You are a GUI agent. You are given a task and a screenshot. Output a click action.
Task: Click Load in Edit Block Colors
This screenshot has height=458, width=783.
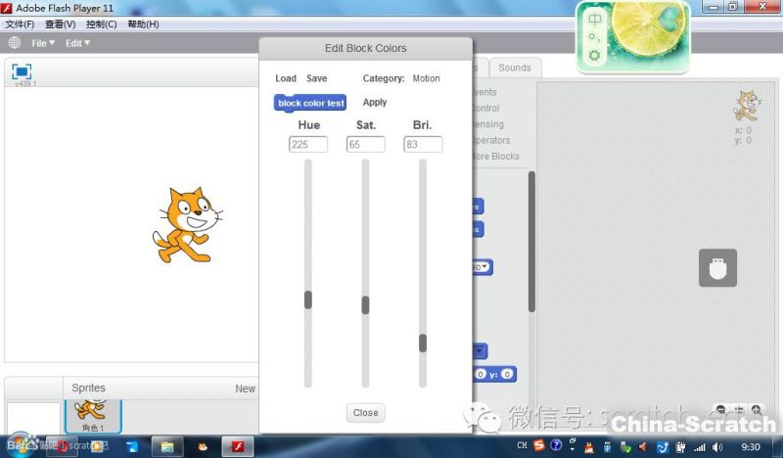coord(286,78)
